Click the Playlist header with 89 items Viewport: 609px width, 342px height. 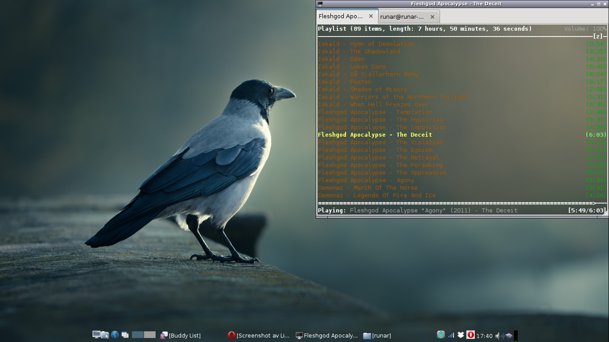point(425,28)
